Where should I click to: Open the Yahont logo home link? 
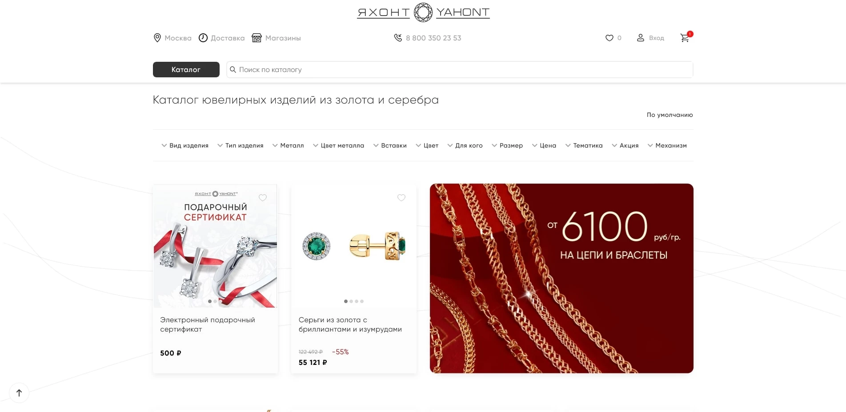click(423, 12)
